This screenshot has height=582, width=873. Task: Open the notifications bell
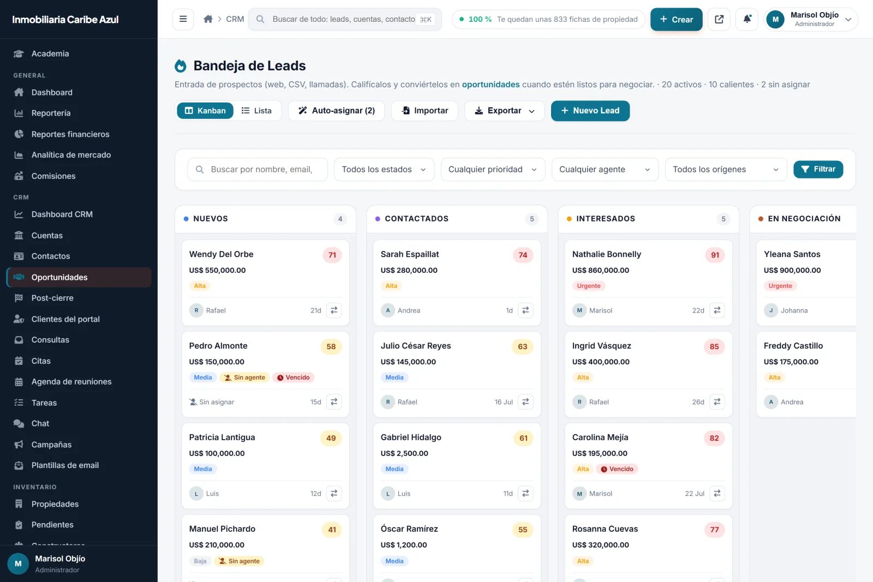coord(747,19)
